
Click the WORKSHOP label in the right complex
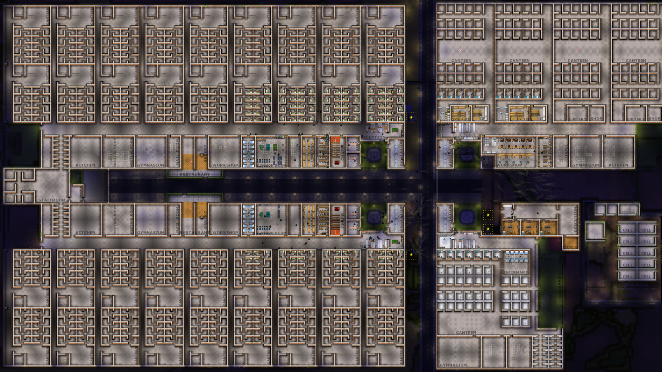point(509,165)
